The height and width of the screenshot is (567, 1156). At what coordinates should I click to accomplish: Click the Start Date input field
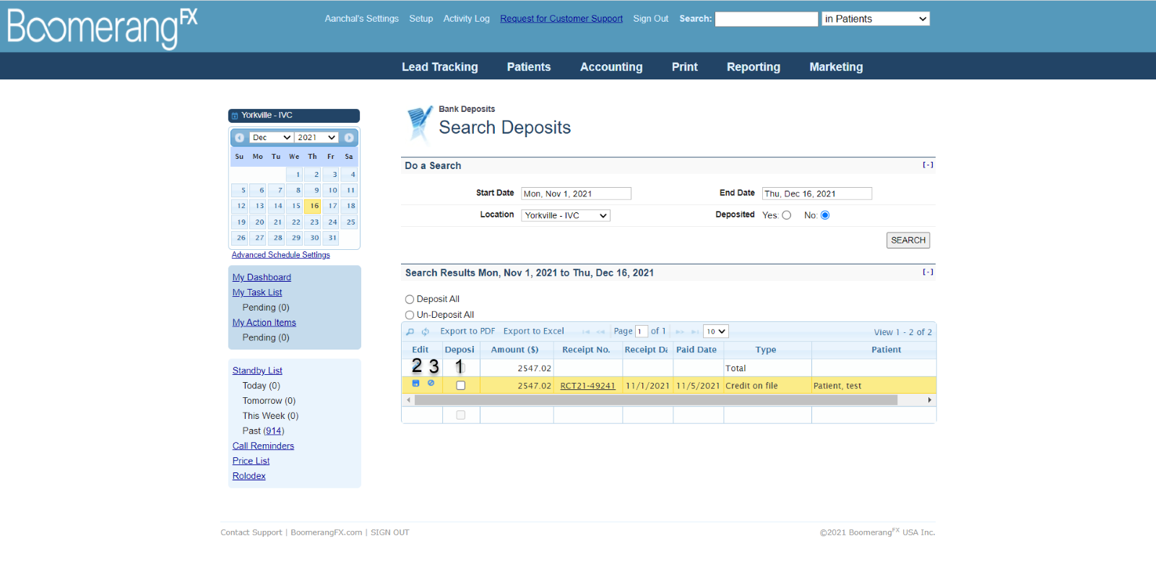(576, 194)
